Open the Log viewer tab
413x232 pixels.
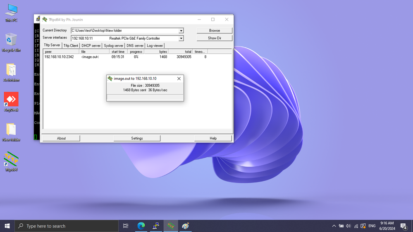155,45
